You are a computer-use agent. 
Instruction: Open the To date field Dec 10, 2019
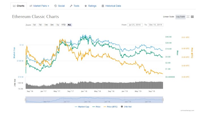(x=155, y=25)
